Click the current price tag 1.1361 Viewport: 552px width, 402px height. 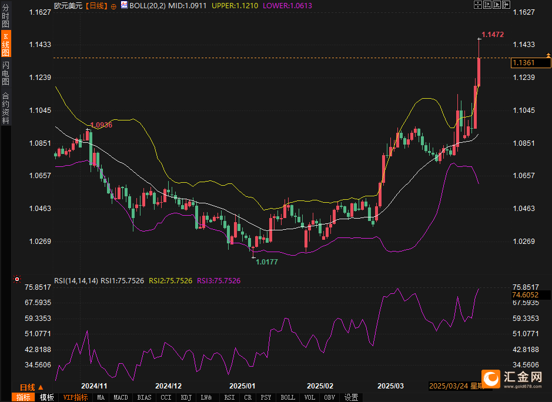coord(530,63)
